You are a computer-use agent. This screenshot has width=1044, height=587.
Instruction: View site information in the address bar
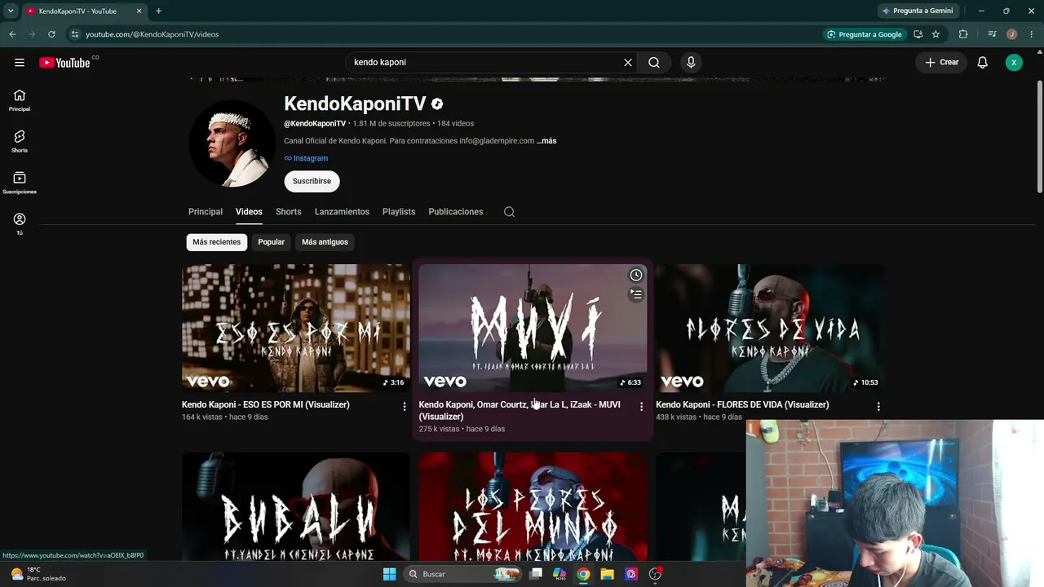click(x=74, y=34)
